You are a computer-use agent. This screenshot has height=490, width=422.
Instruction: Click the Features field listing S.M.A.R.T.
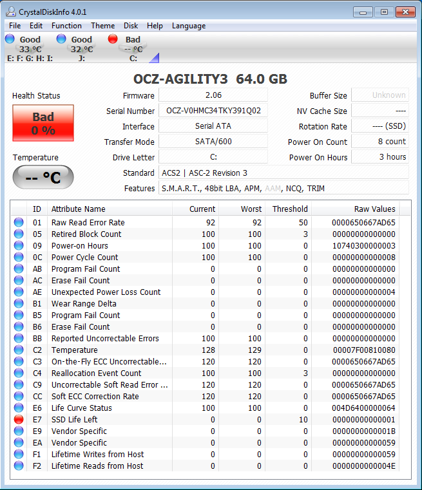pos(284,189)
